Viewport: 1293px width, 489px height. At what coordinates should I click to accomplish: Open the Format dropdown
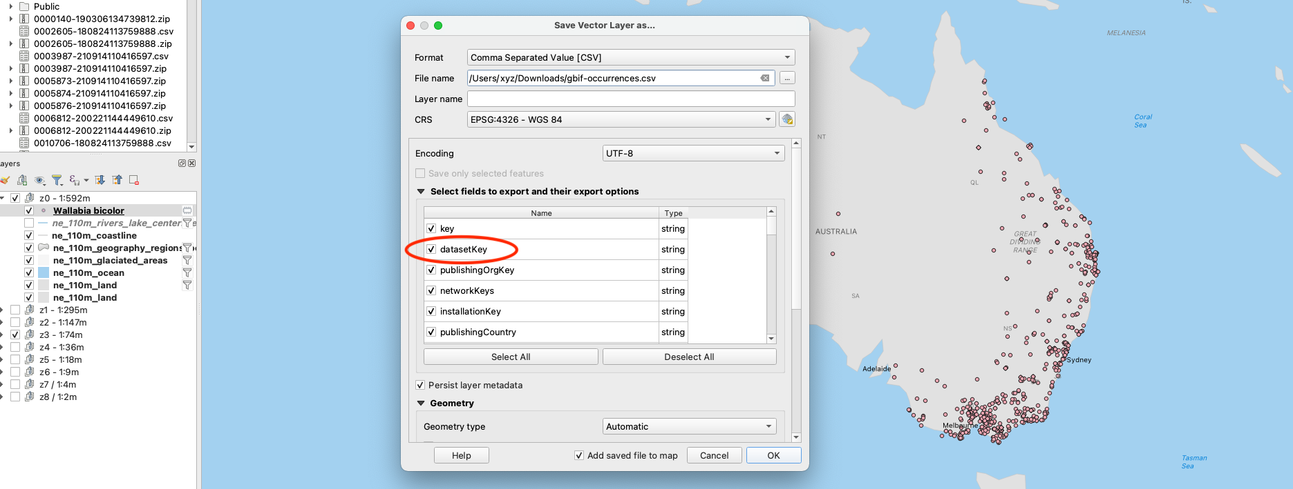coord(631,57)
